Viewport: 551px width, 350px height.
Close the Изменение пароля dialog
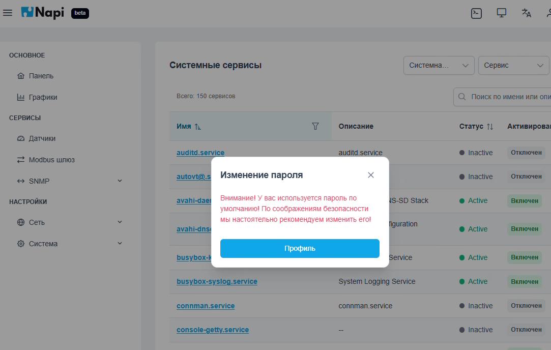(371, 175)
